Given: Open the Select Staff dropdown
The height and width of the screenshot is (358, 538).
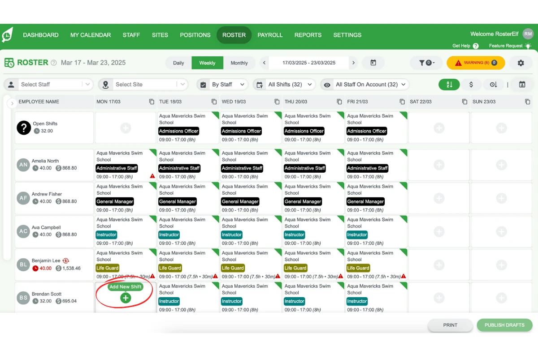Looking at the screenshot, I should [48, 84].
